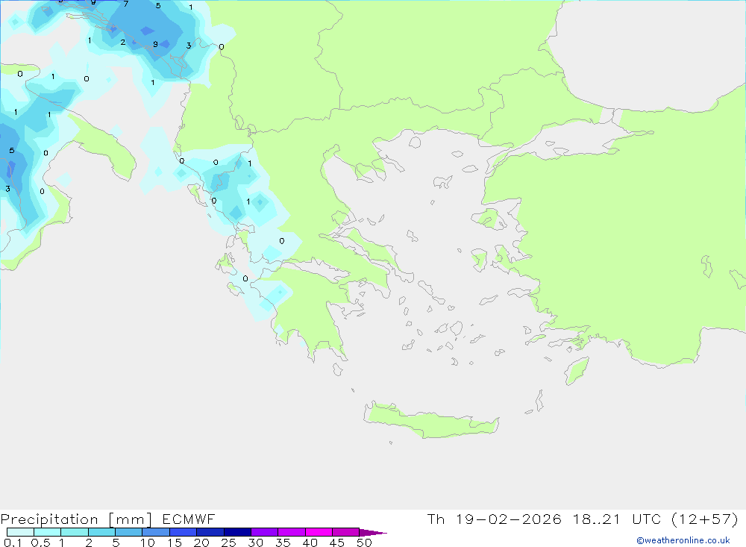The height and width of the screenshot is (547, 746).
Task: Pick the 40–45 mm magenta legend swatch
Action: pos(319,532)
